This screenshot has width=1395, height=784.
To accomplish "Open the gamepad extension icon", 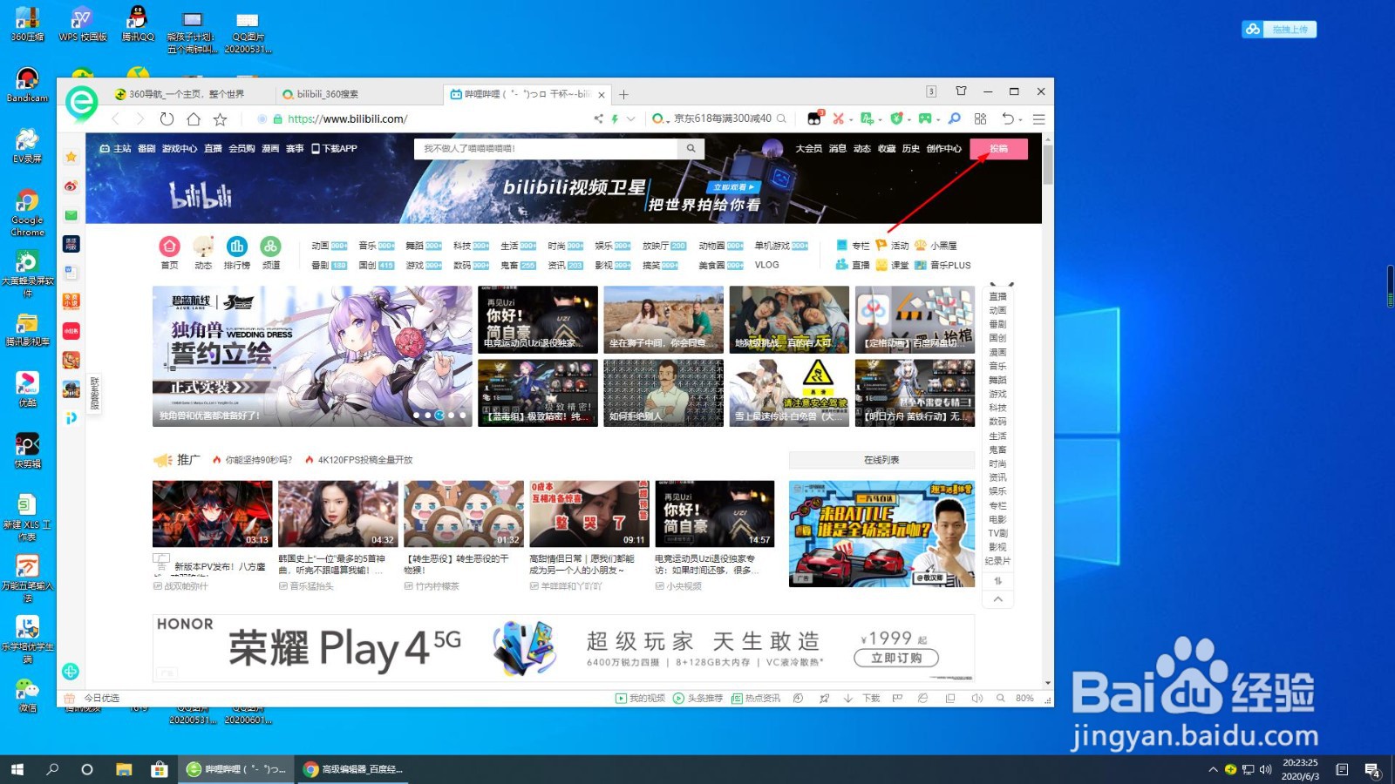I will coord(924,118).
